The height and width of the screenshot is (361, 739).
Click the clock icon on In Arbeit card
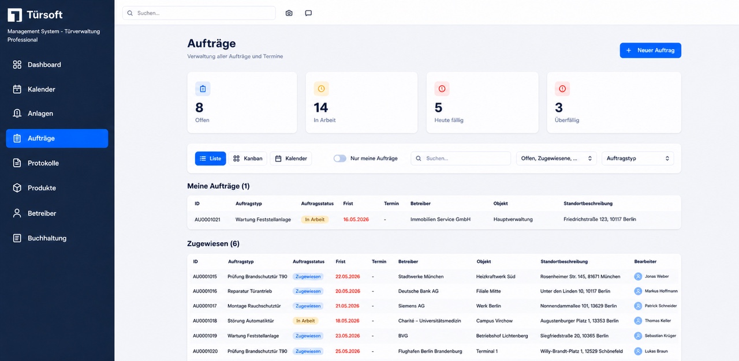point(321,89)
